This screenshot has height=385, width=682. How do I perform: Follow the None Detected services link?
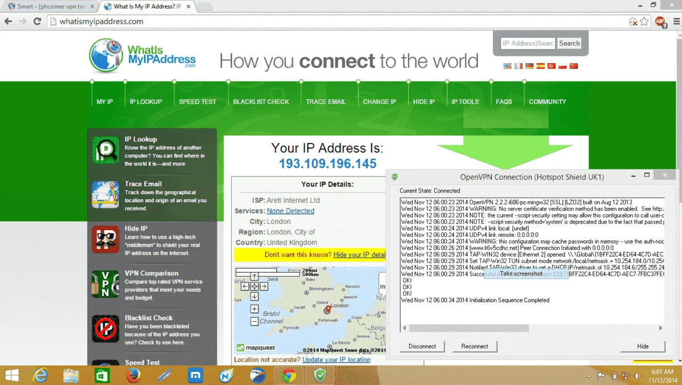coord(290,211)
